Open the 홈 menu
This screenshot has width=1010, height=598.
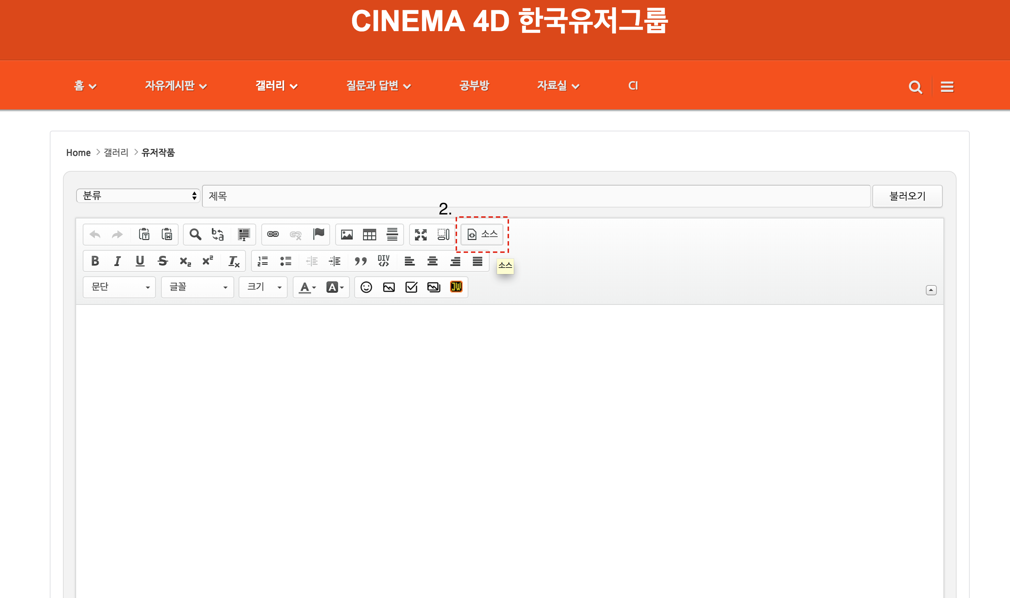tap(85, 86)
